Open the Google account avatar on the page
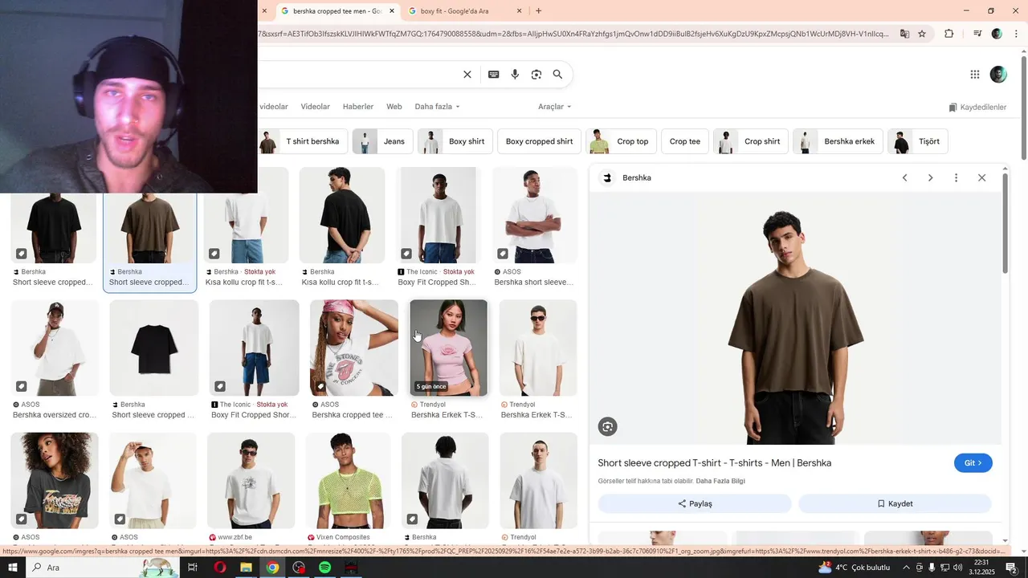This screenshot has height=578, width=1028. click(998, 75)
